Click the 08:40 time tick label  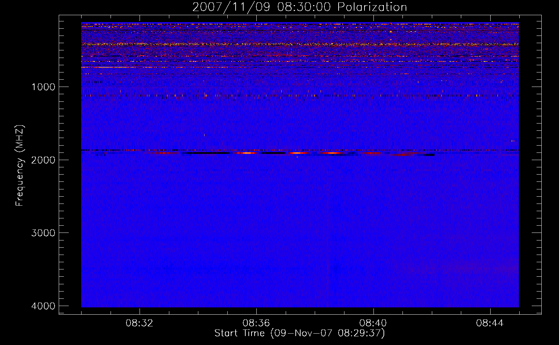373,323
